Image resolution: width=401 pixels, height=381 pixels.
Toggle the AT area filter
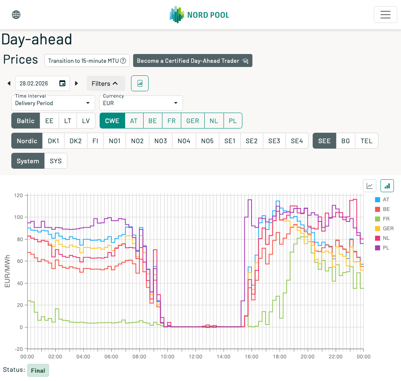tap(134, 121)
